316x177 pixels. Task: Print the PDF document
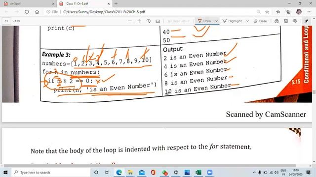276,21
